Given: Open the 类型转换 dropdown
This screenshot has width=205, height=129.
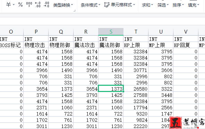Looking at the screenshot, I should click(63, 5).
